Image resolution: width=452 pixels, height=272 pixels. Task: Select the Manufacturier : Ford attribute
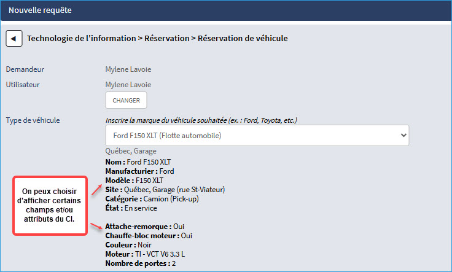pyautogui.click(x=140, y=171)
